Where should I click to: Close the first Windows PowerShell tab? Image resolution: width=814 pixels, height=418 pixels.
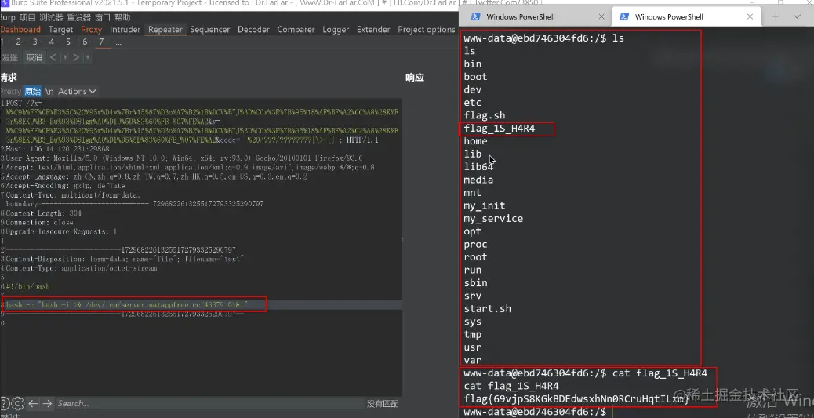pyautogui.click(x=601, y=16)
